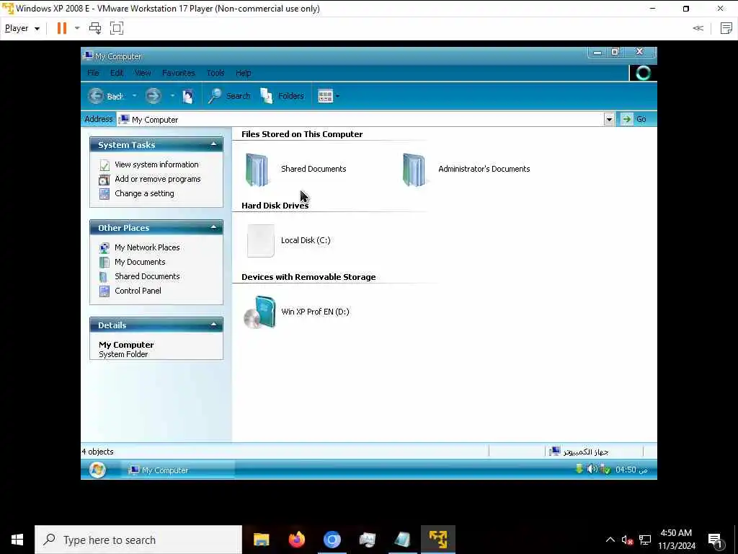Open the Views dropdown arrow
Viewport: 738px width, 554px height.
pos(337,96)
